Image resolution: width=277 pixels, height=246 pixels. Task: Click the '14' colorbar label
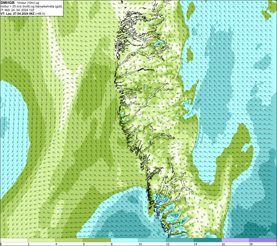coord(195,244)
